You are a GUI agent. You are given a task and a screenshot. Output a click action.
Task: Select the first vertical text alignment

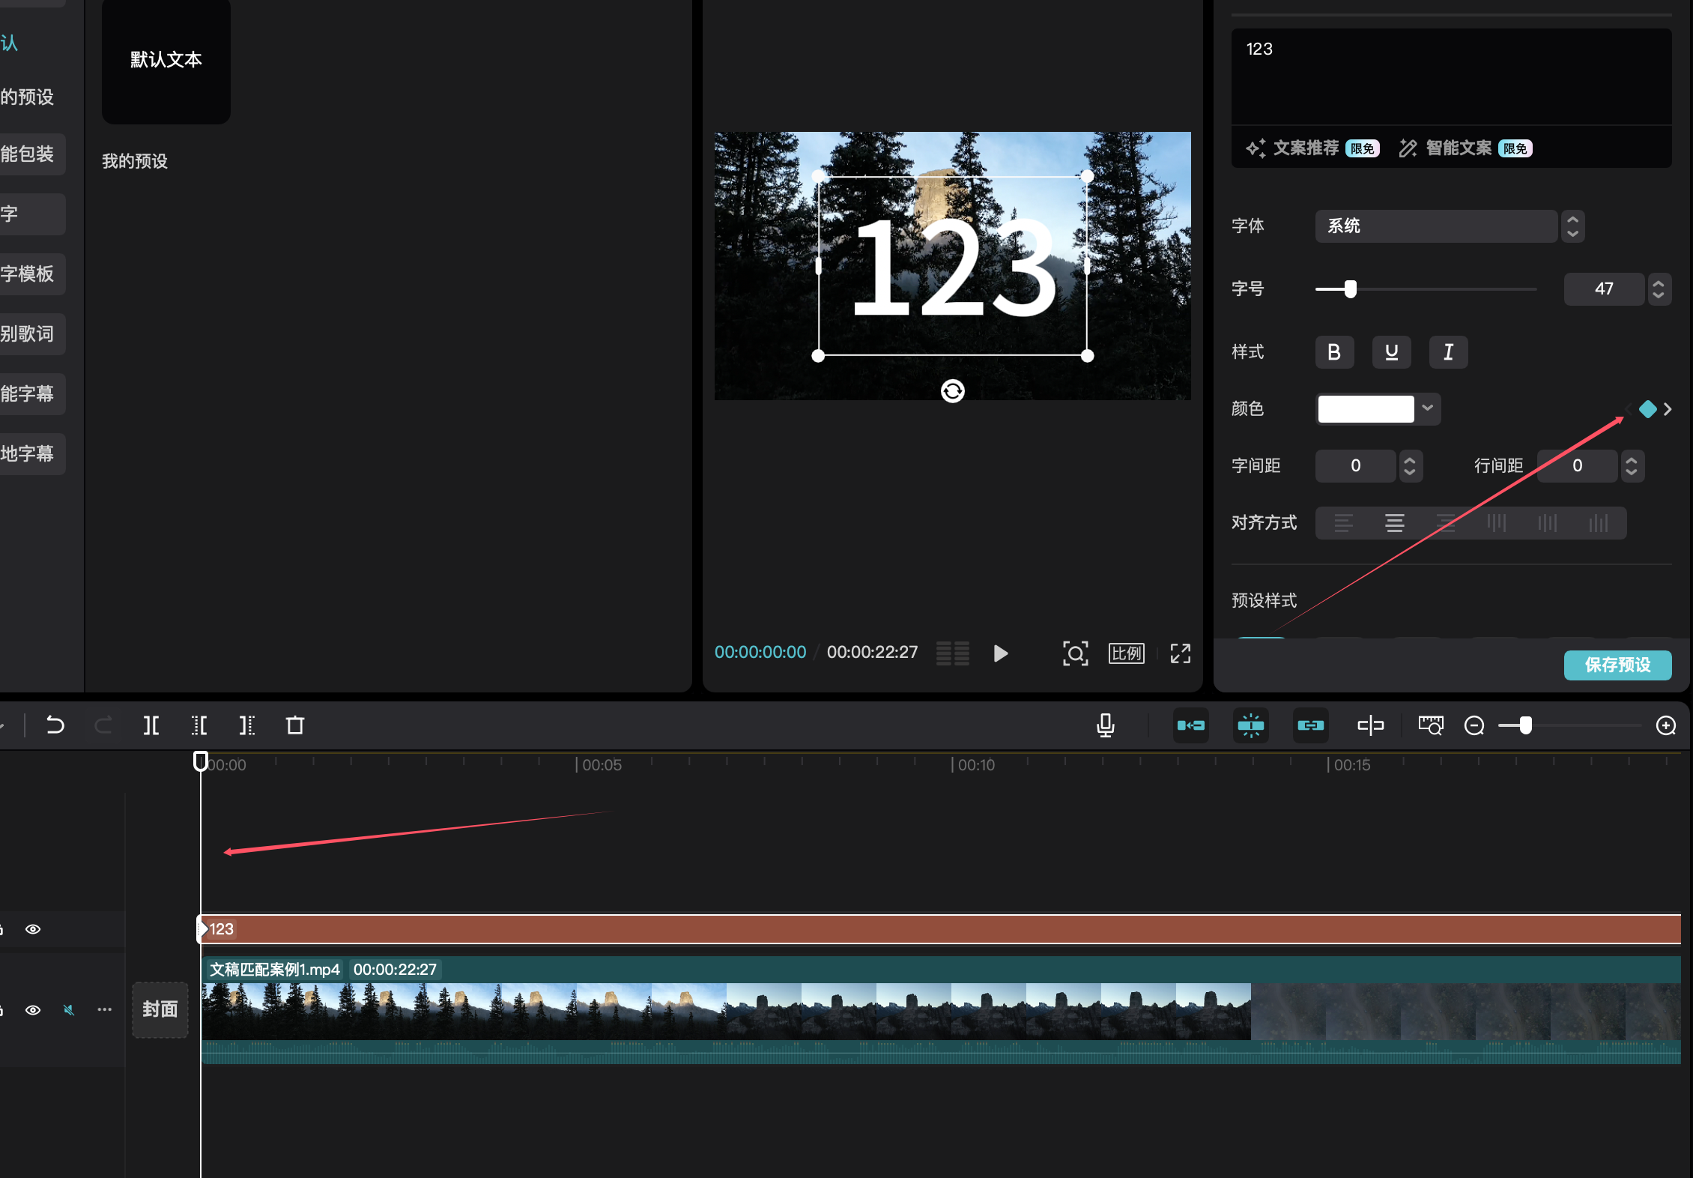[1497, 523]
